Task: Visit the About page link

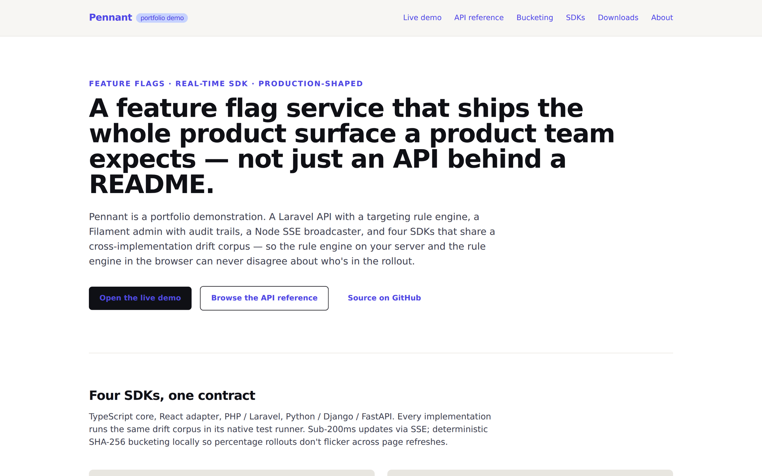Action: click(x=662, y=17)
